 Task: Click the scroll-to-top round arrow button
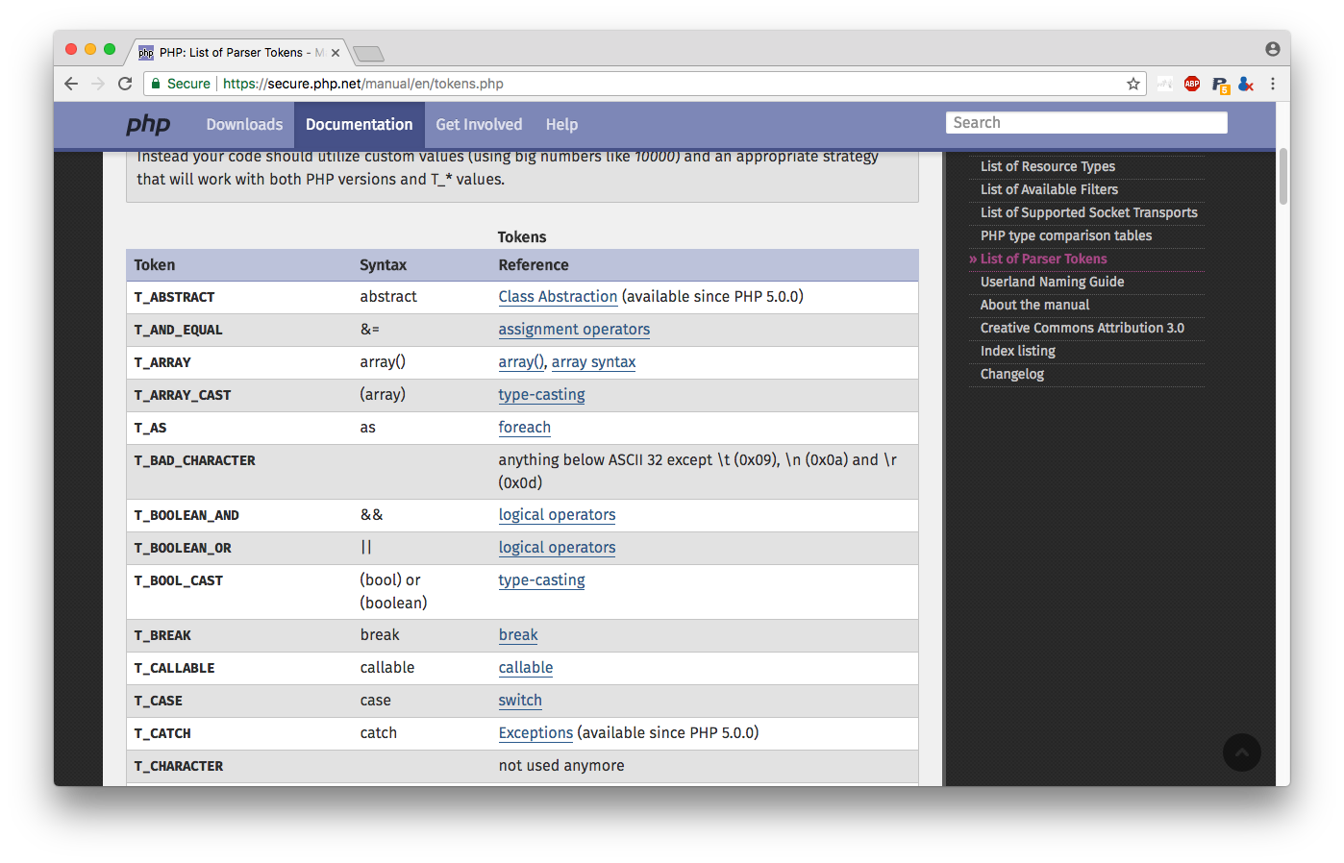1242,752
